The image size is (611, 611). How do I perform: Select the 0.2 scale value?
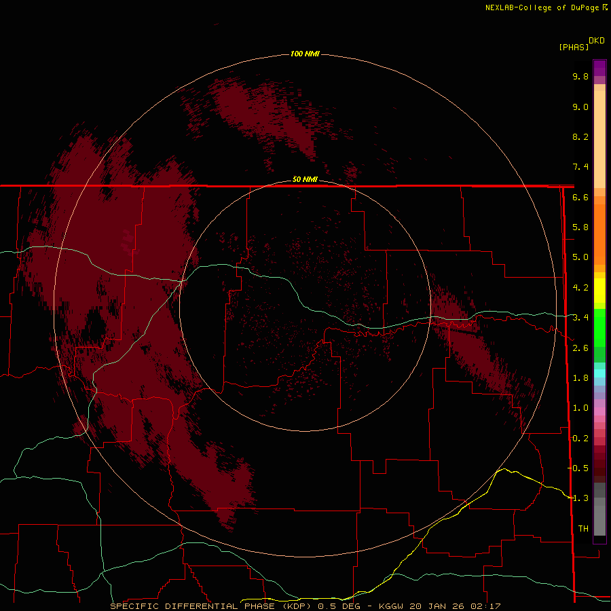[580, 439]
